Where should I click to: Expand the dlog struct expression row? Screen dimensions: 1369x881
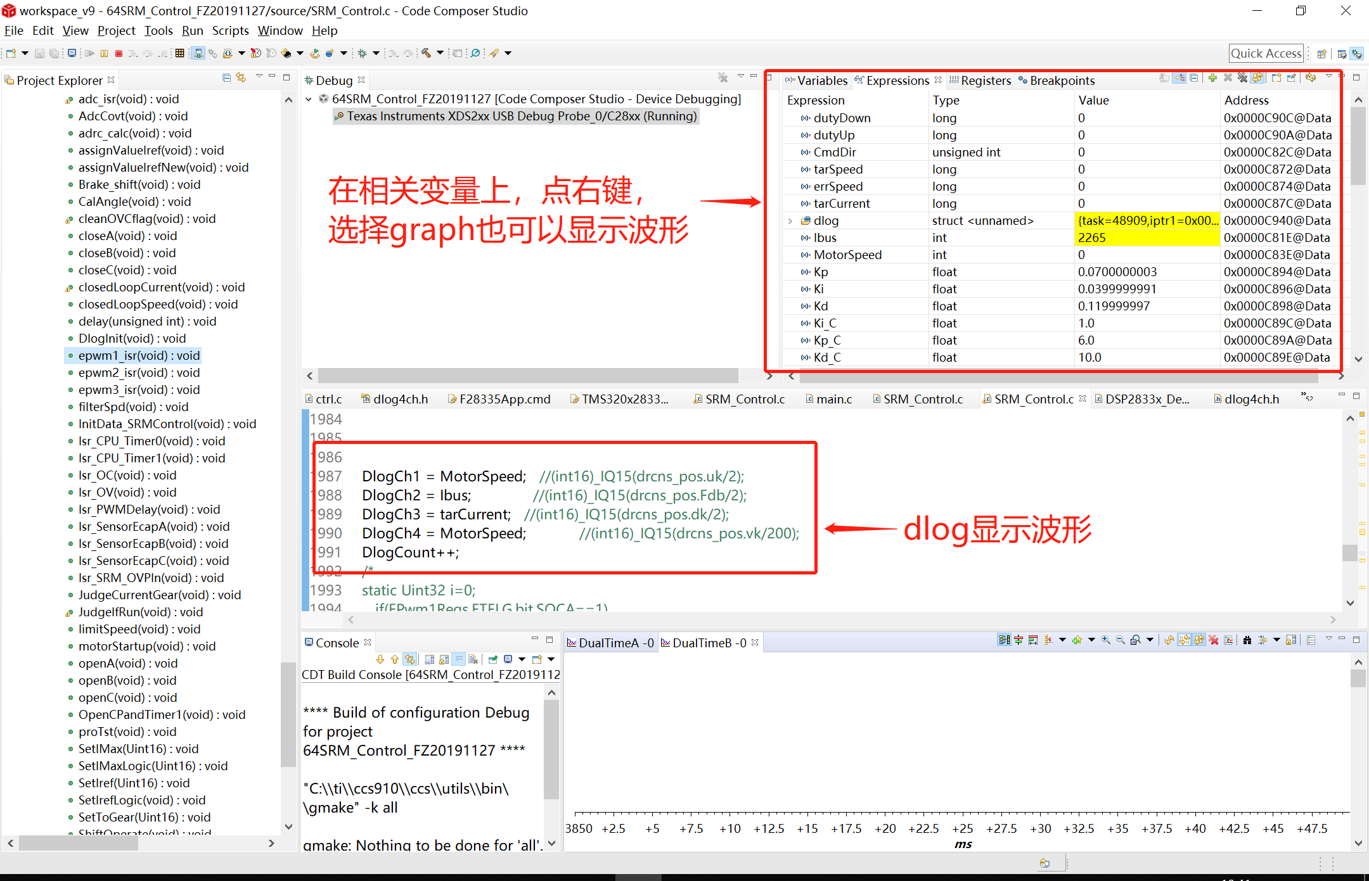click(x=790, y=221)
